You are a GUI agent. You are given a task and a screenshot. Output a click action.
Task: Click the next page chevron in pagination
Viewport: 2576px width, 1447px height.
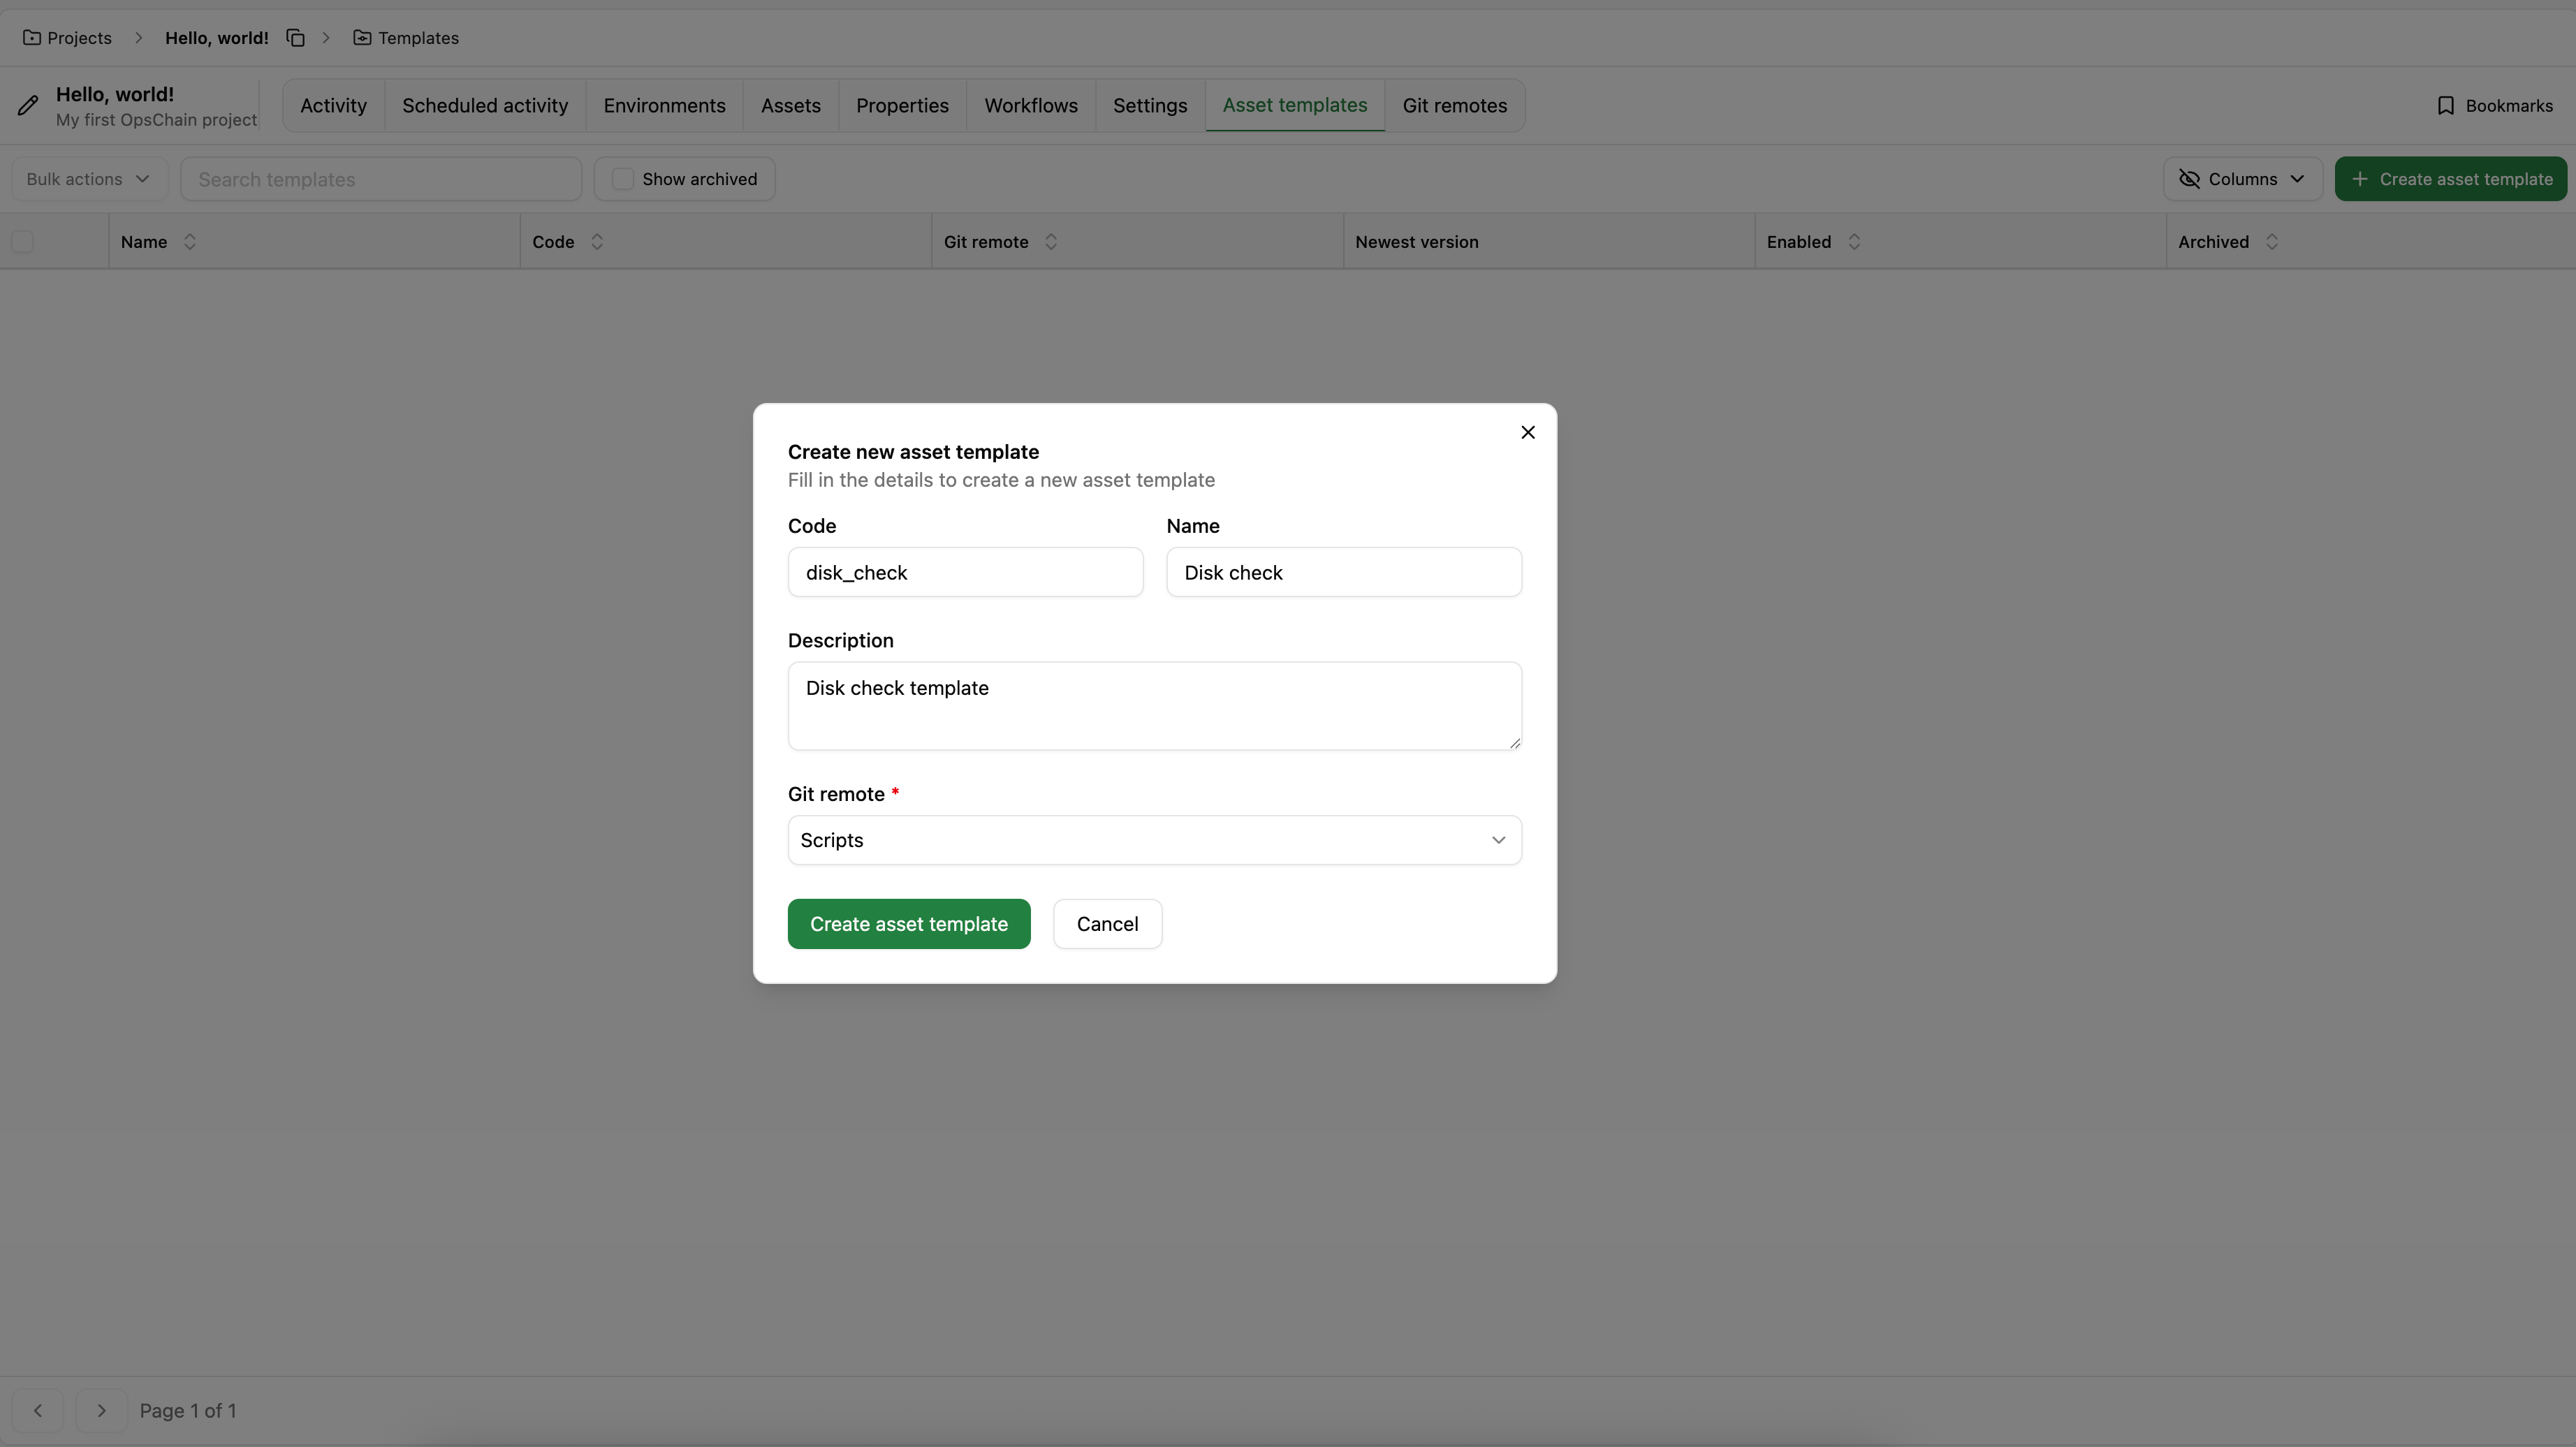pos(101,1410)
